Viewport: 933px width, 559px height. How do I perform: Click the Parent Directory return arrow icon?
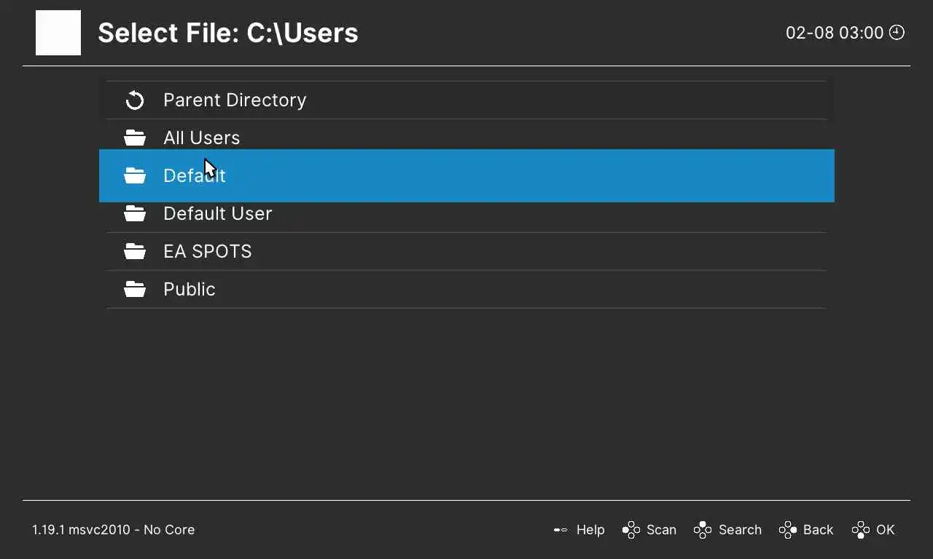tap(135, 100)
